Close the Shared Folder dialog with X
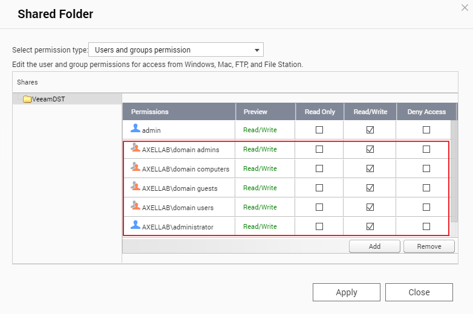473x314 pixels. pyautogui.click(x=464, y=7)
